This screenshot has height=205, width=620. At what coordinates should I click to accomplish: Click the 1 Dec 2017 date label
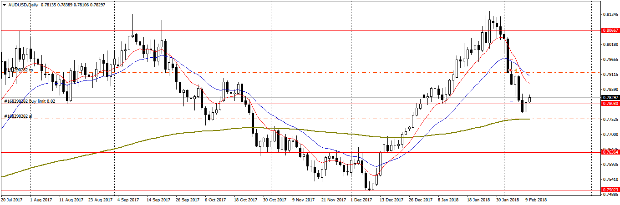click(x=362, y=200)
